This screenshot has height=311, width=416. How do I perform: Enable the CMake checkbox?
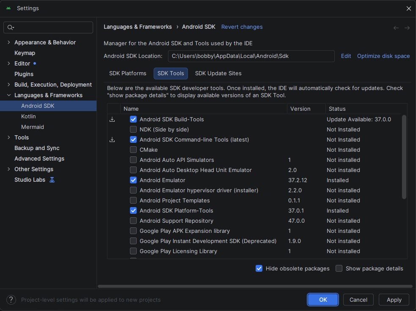pos(133,150)
